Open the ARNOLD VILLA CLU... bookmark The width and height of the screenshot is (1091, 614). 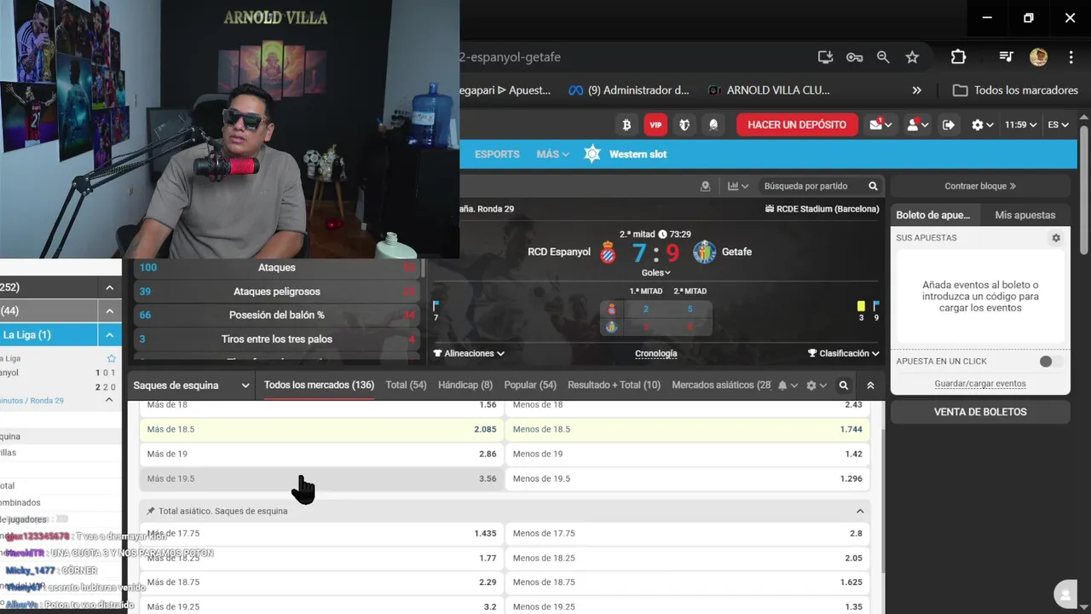click(x=769, y=90)
